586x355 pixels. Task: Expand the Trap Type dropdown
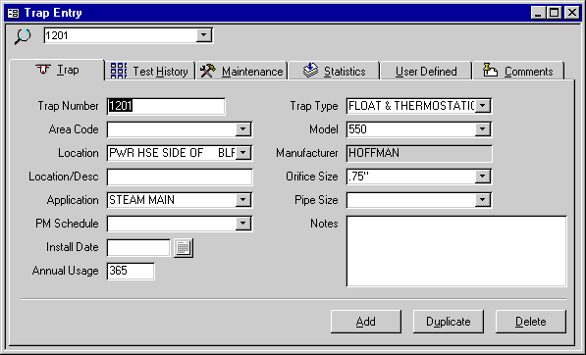click(483, 106)
